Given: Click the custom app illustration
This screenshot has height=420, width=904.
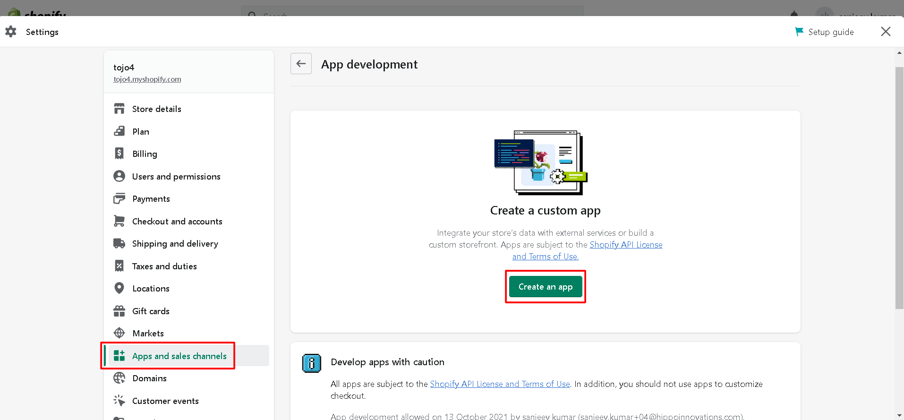Looking at the screenshot, I should point(541,163).
